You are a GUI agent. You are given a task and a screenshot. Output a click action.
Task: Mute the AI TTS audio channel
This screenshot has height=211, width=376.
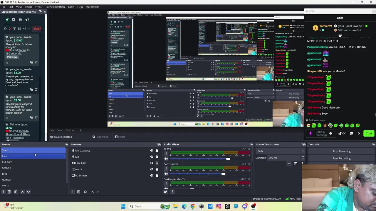coord(166,159)
